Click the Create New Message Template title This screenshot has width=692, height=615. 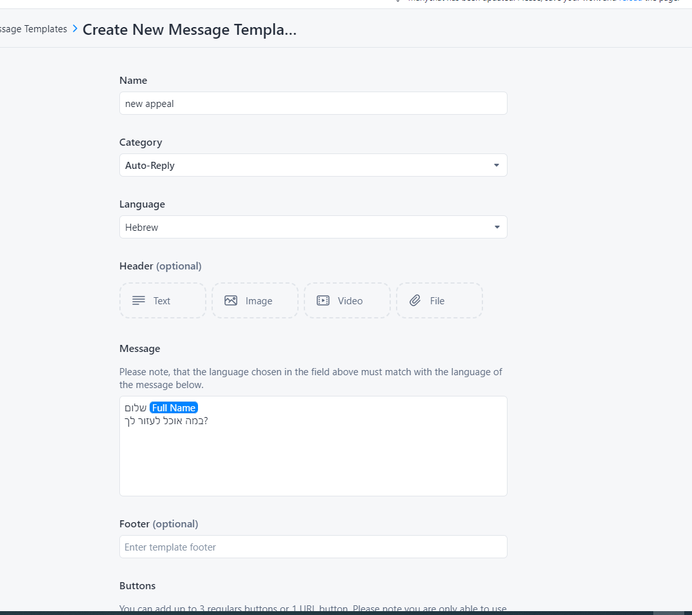pos(190,30)
